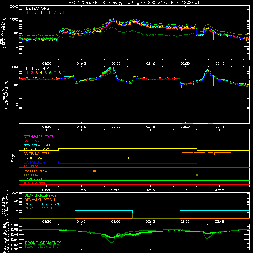The height and width of the screenshot is (253, 253).
Task: Select the ECLIPSE_FLAG label
Action: coord(34,162)
